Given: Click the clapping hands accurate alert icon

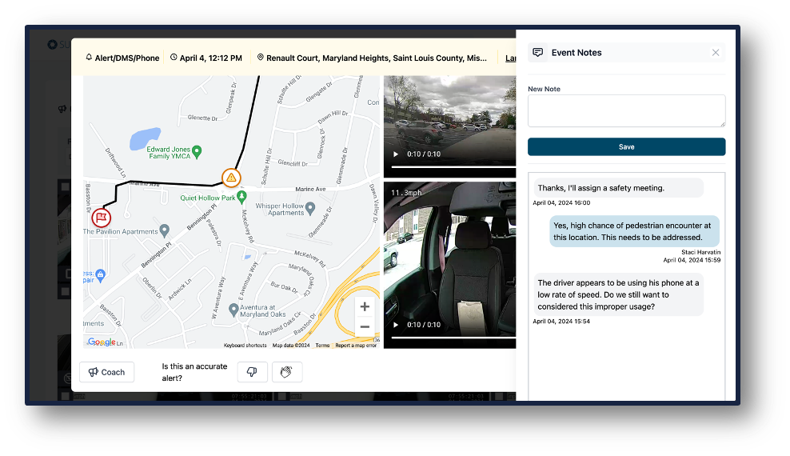Looking at the screenshot, I should click(x=287, y=372).
